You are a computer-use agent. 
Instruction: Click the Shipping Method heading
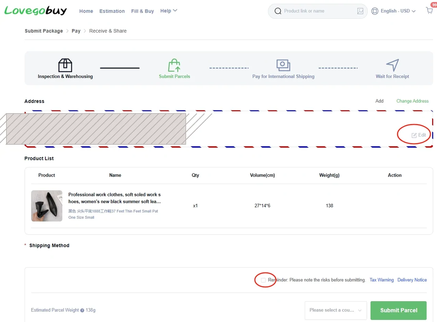pos(49,246)
